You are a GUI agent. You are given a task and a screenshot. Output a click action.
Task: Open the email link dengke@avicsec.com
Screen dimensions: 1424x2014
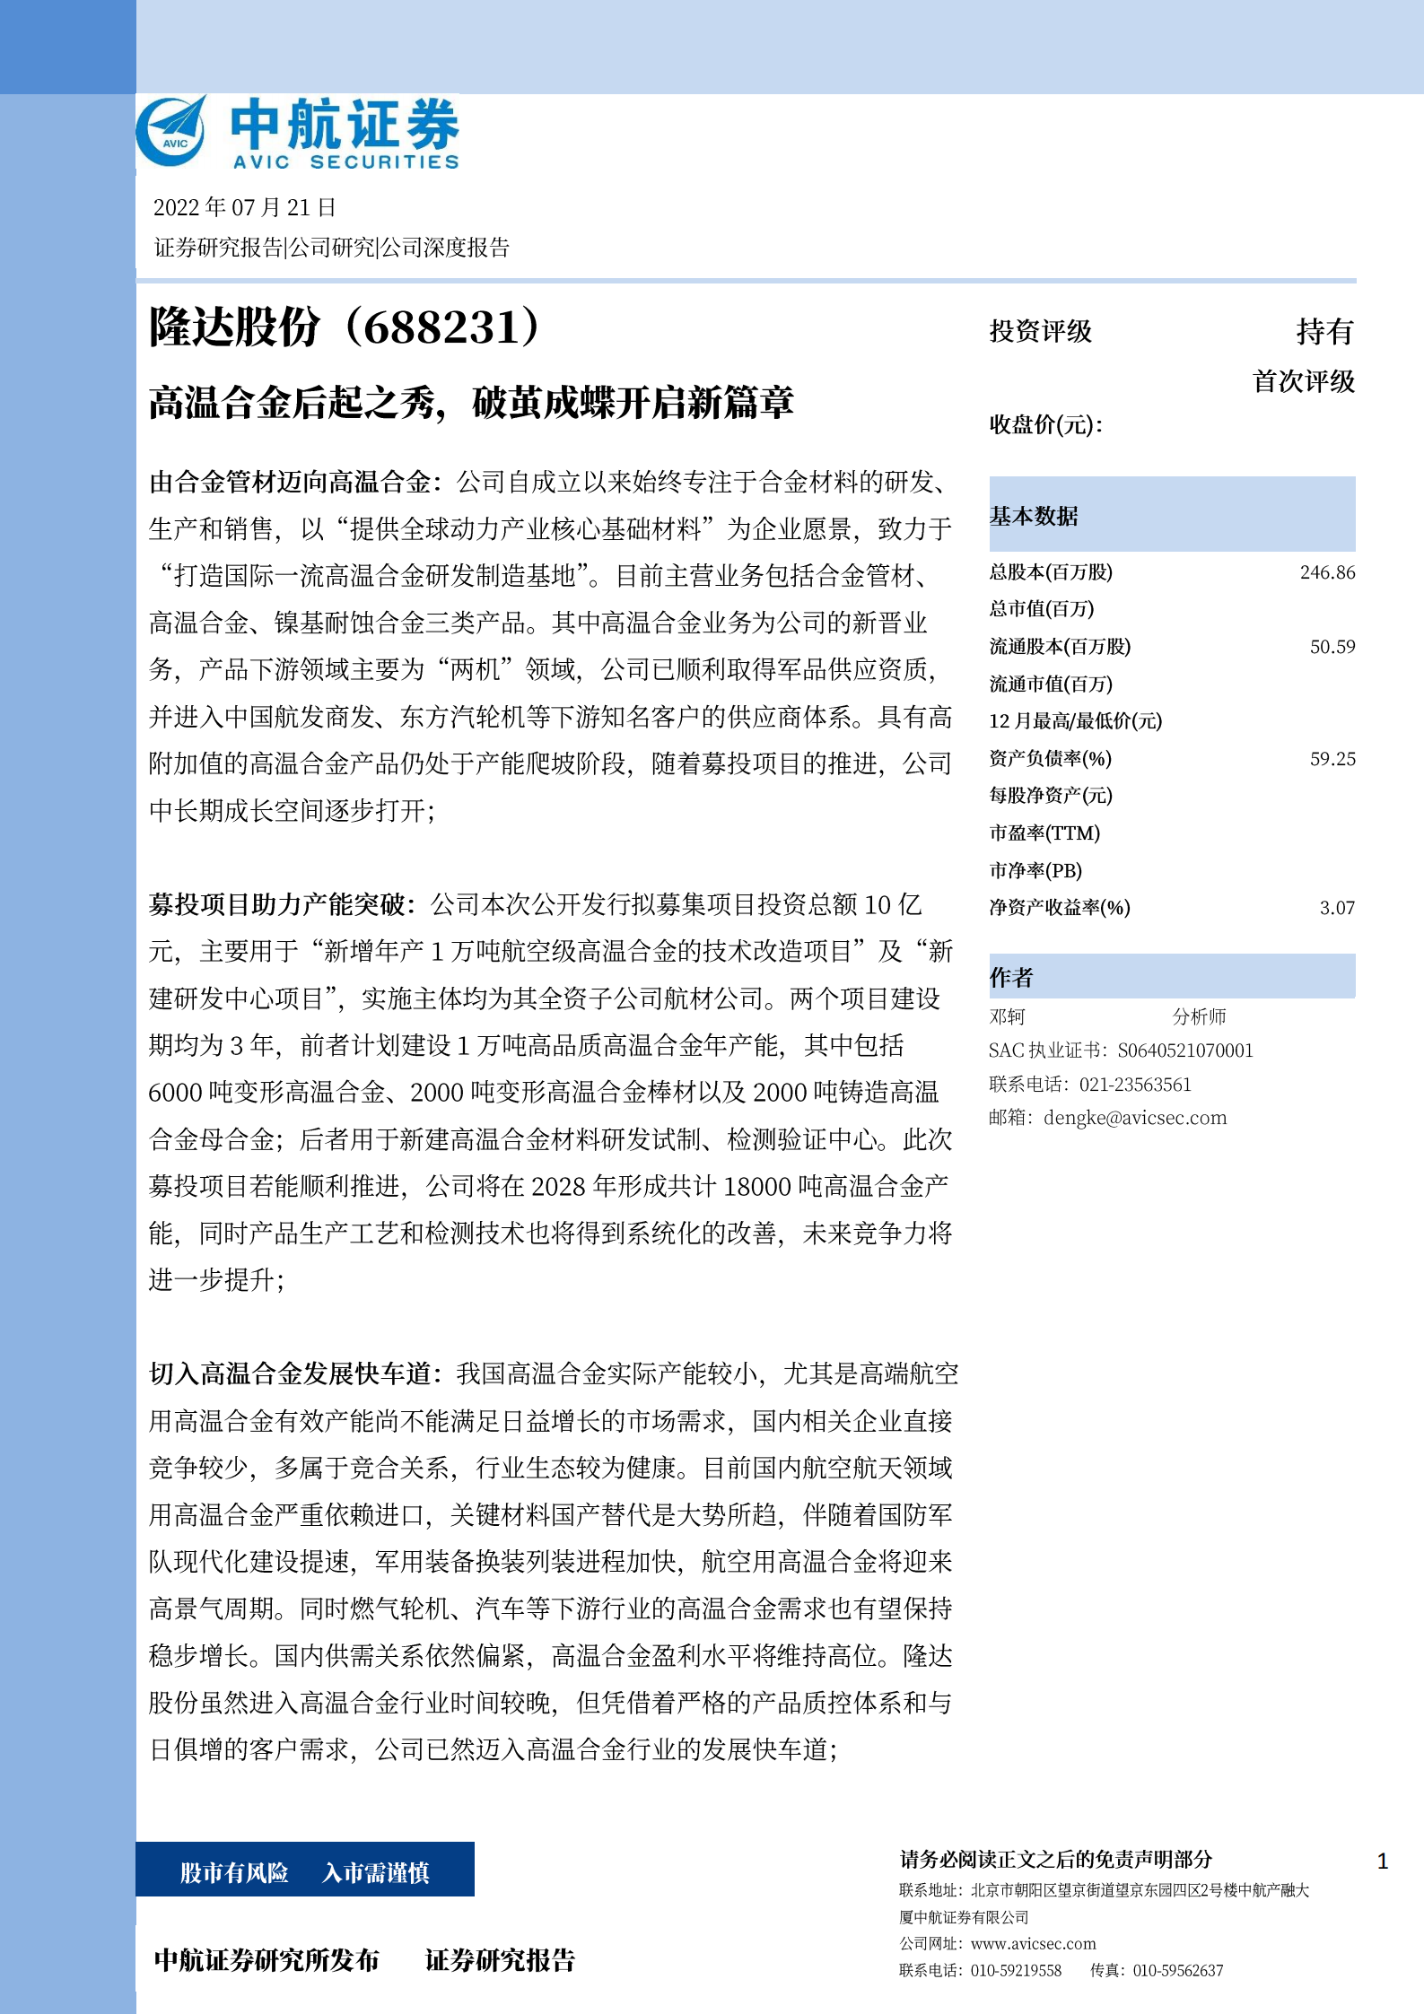pos(1135,1118)
